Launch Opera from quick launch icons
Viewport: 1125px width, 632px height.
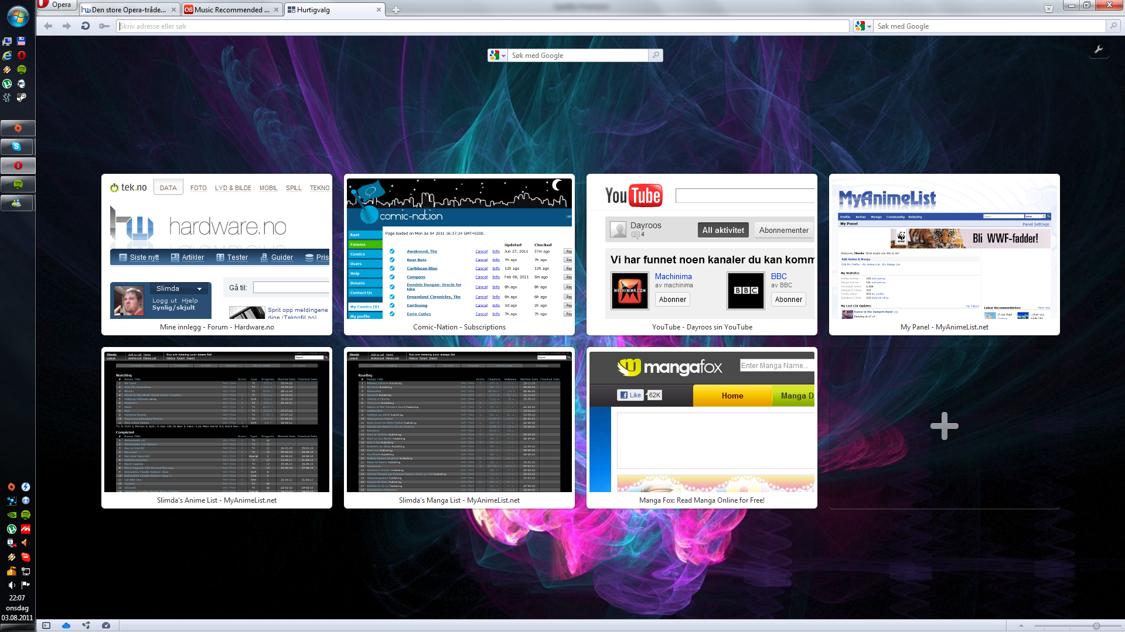[22, 56]
